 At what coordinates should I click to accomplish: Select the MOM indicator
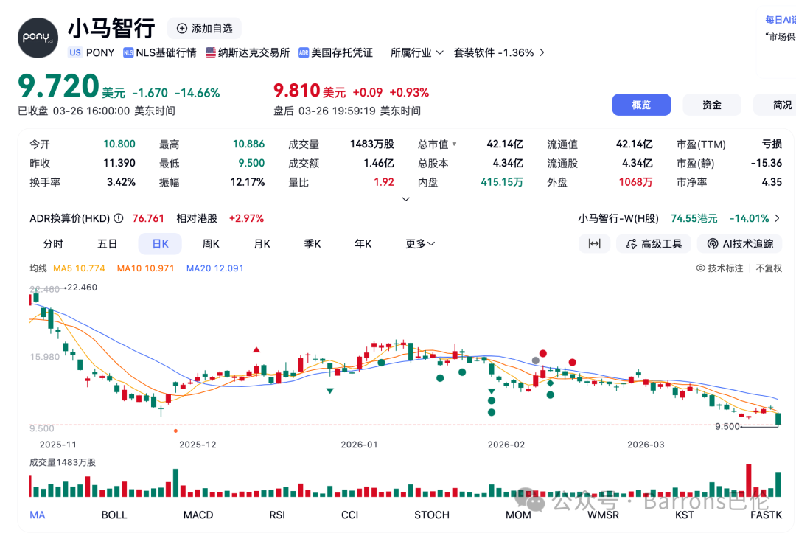(518, 515)
